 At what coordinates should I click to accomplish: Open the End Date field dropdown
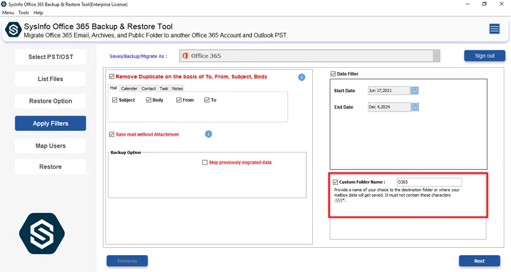(x=388, y=107)
